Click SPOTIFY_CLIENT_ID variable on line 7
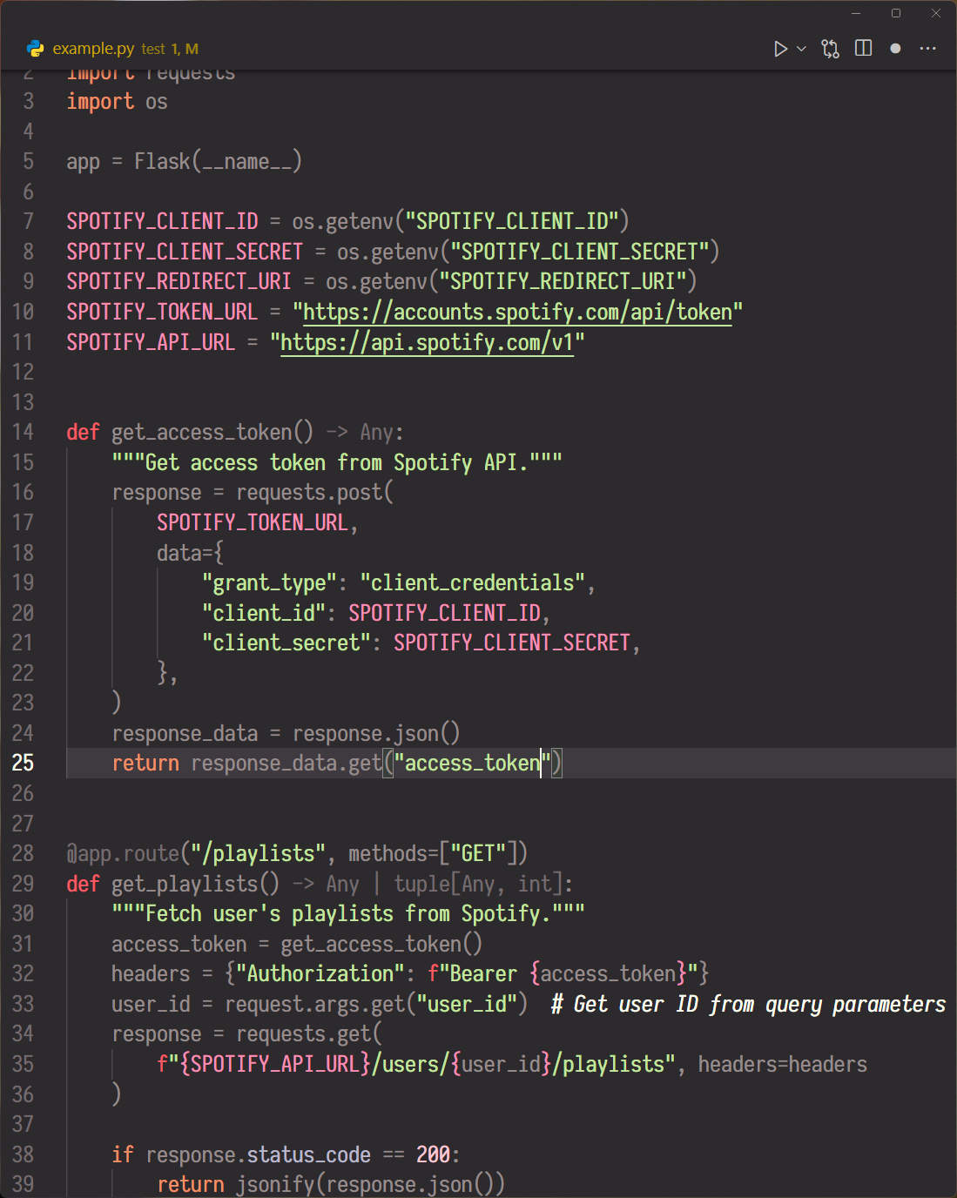Screen dimensions: 957x1198 pyautogui.click(x=163, y=221)
